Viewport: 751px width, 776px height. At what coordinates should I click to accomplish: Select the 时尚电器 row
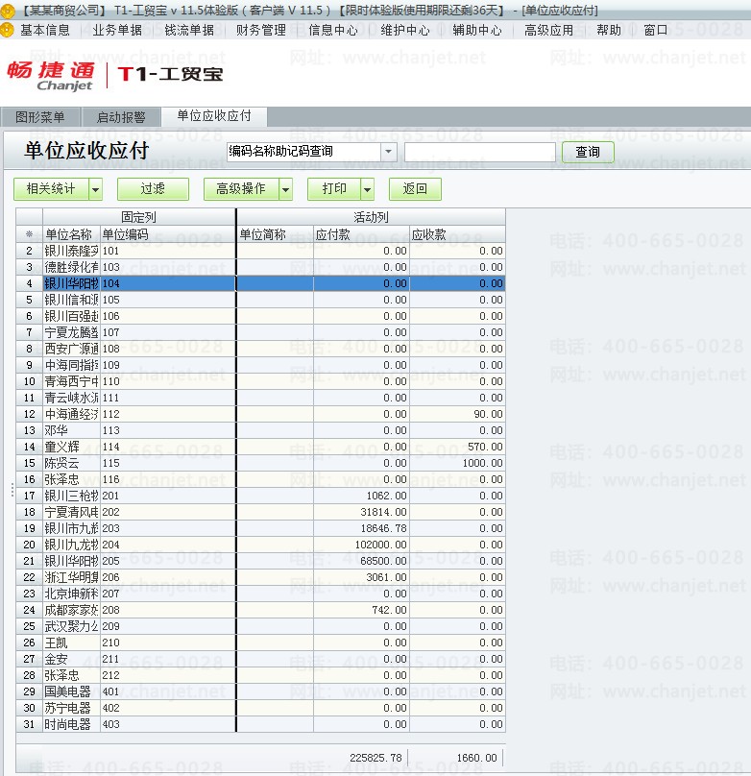tap(260, 724)
